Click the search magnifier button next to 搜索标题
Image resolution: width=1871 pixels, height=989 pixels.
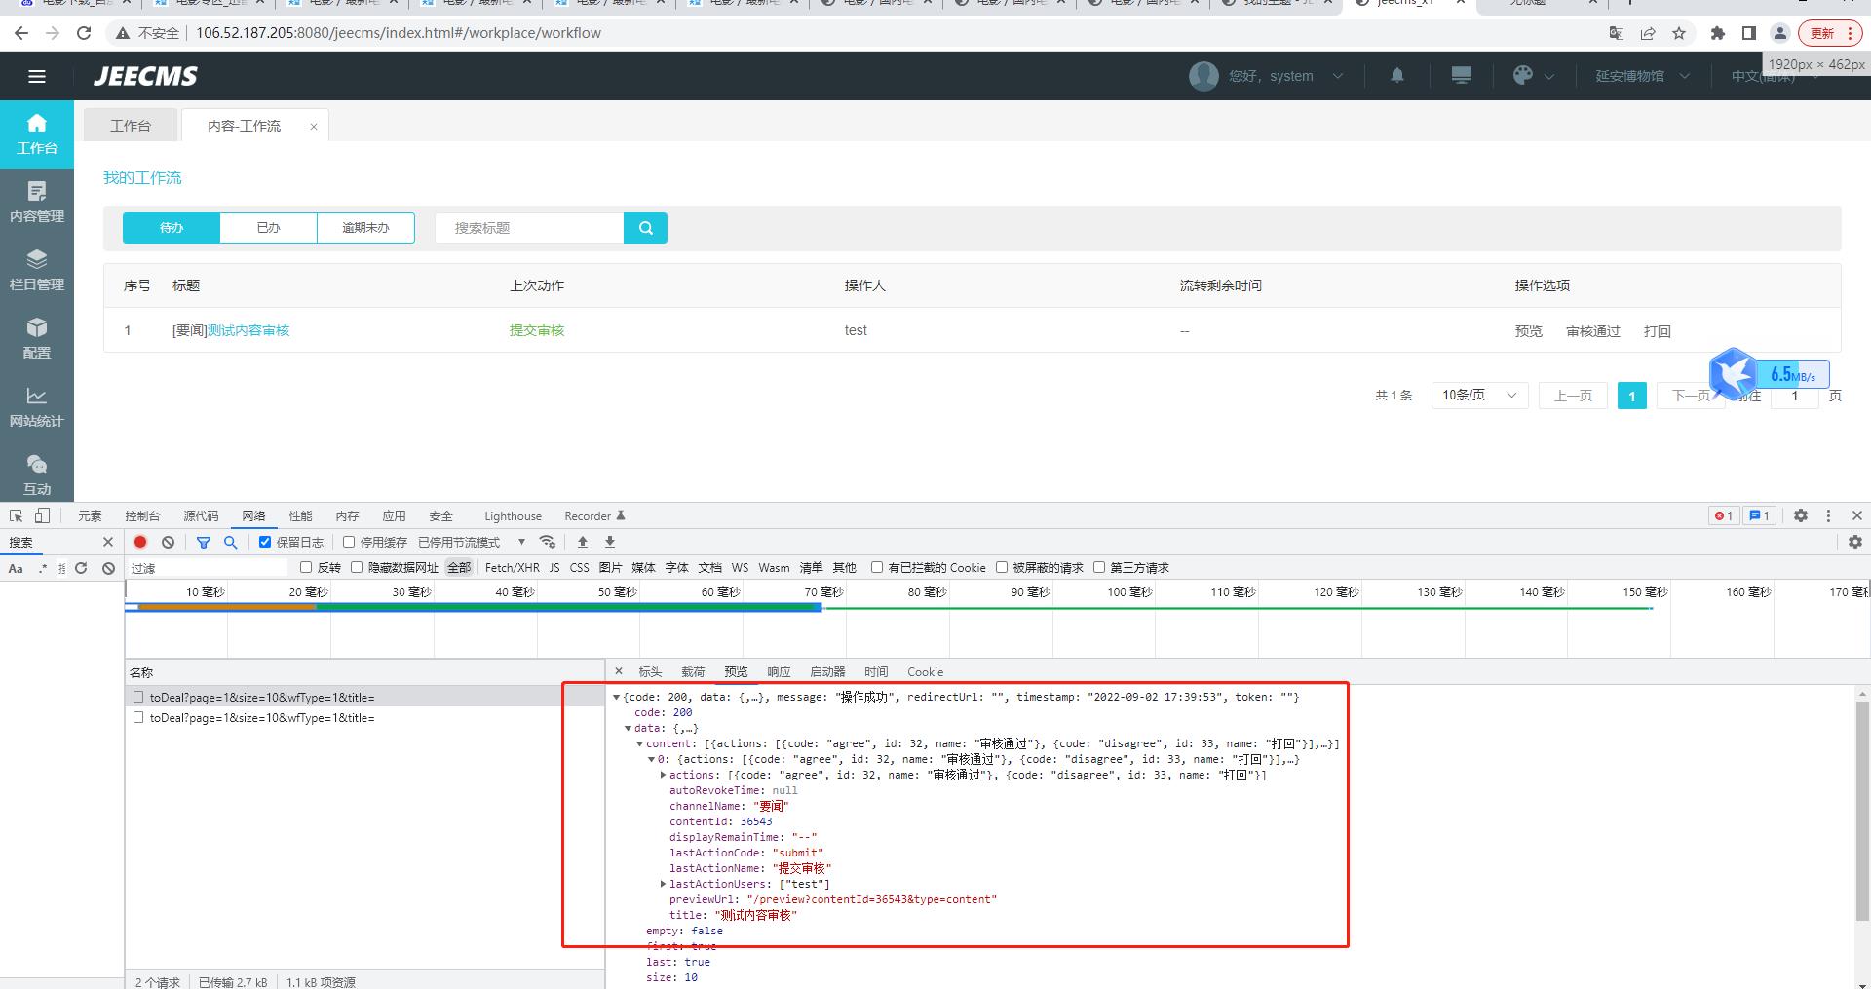click(x=645, y=228)
